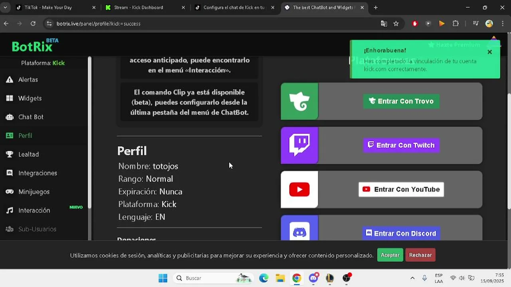Open Microsoft Edge from taskbar
This screenshot has width=511, height=287.
click(x=263, y=278)
